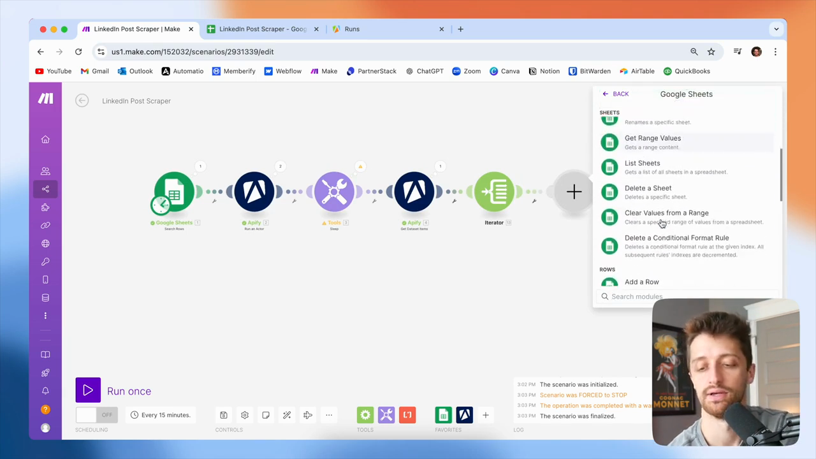Open green Flow Control tools icon

[x=365, y=415]
